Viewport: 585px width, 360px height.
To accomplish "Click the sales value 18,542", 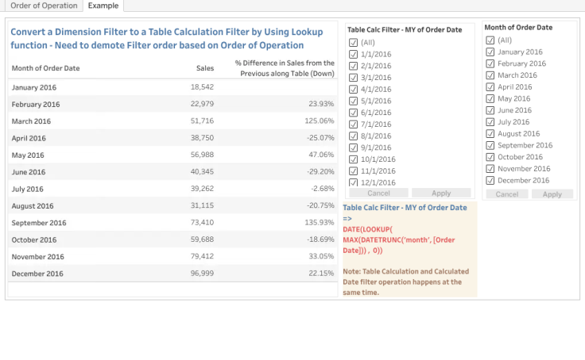I will (x=202, y=87).
